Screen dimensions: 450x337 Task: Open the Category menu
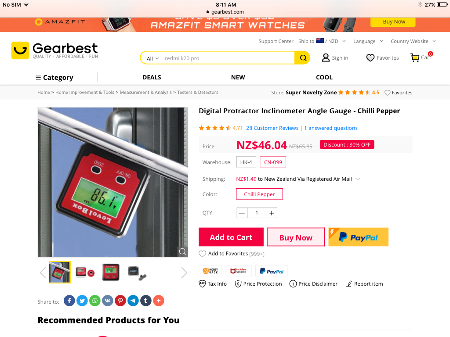click(54, 77)
